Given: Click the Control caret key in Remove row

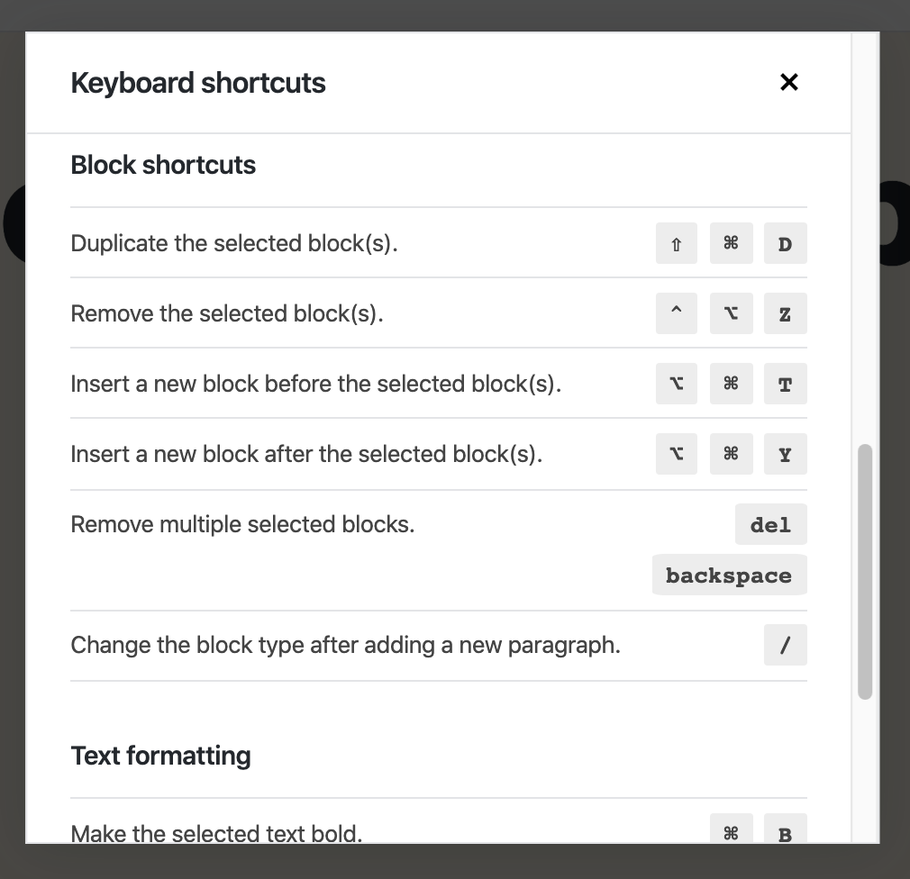Looking at the screenshot, I should 676,313.
